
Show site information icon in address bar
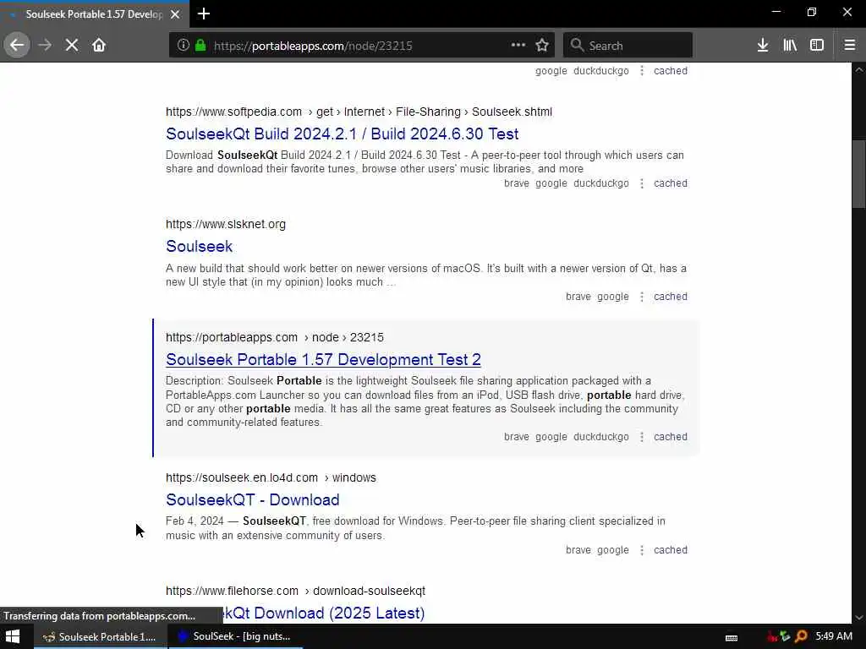click(x=184, y=46)
